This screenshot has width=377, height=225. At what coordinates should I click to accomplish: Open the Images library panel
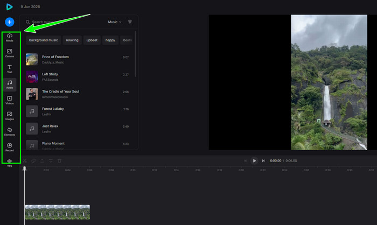click(x=10, y=116)
